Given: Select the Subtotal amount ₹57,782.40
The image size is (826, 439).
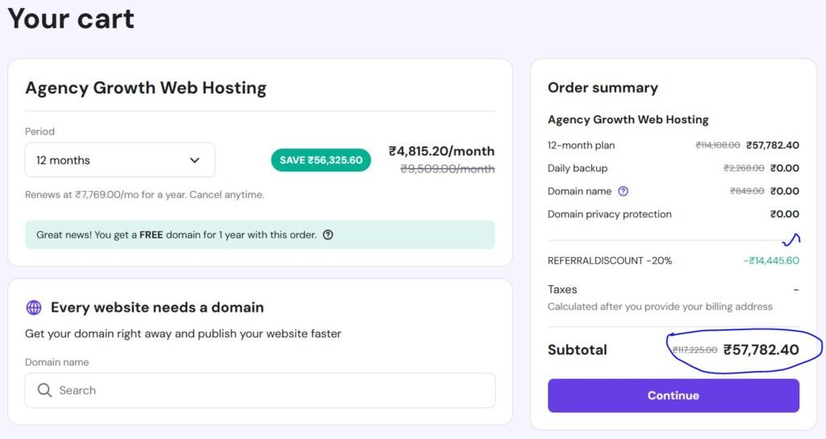Looking at the screenshot, I should [761, 350].
